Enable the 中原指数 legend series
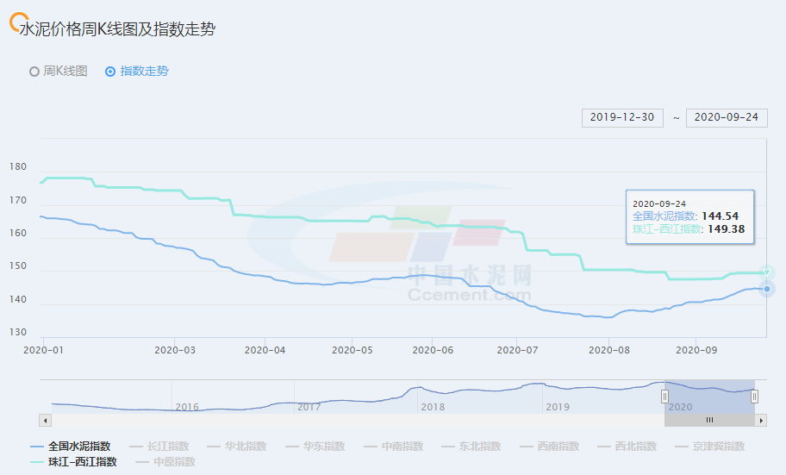This screenshot has height=475, width=786. (165, 462)
